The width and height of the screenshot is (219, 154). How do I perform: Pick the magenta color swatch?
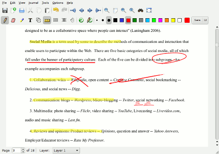[160, 20]
